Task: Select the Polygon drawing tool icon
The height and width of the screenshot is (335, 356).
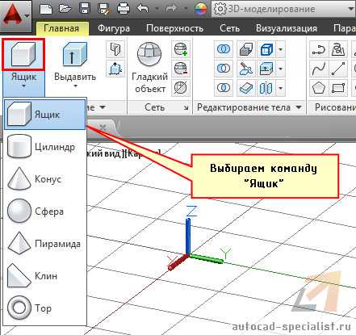Action: click(319, 88)
